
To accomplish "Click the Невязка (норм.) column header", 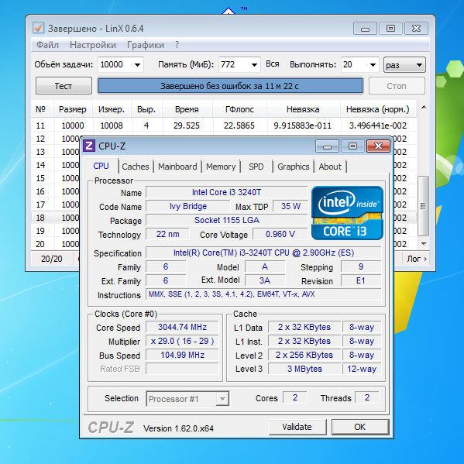I will click(x=378, y=109).
